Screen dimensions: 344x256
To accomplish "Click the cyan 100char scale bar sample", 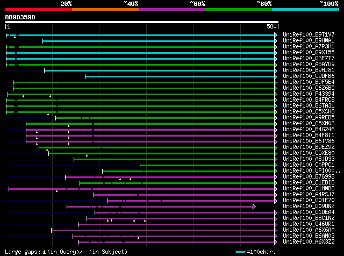I will 240,252.
